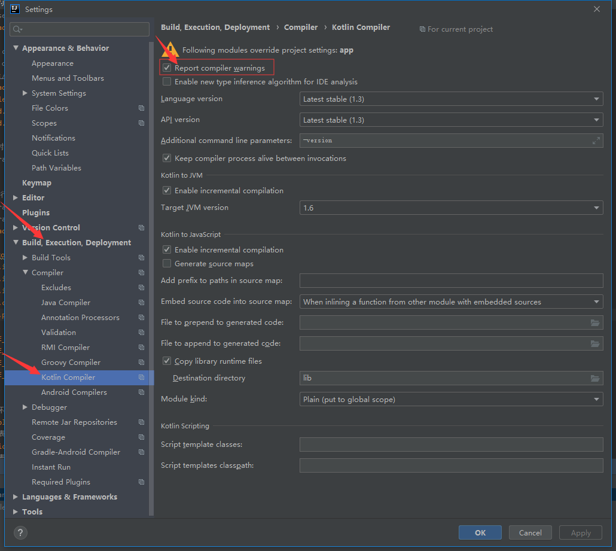
Task: Click Script templates classpath input field
Action: (x=451, y=465)
